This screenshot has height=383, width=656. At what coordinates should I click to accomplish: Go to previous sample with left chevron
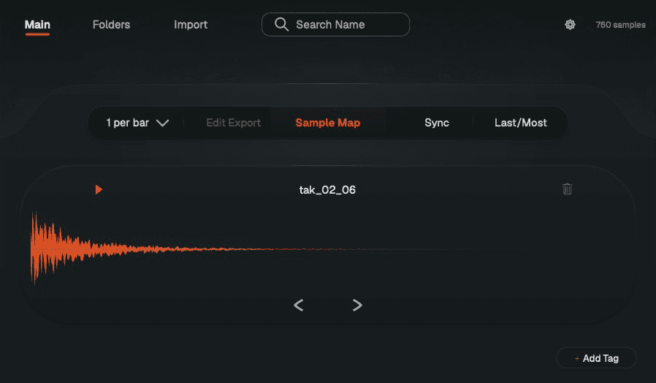(298, 305)
